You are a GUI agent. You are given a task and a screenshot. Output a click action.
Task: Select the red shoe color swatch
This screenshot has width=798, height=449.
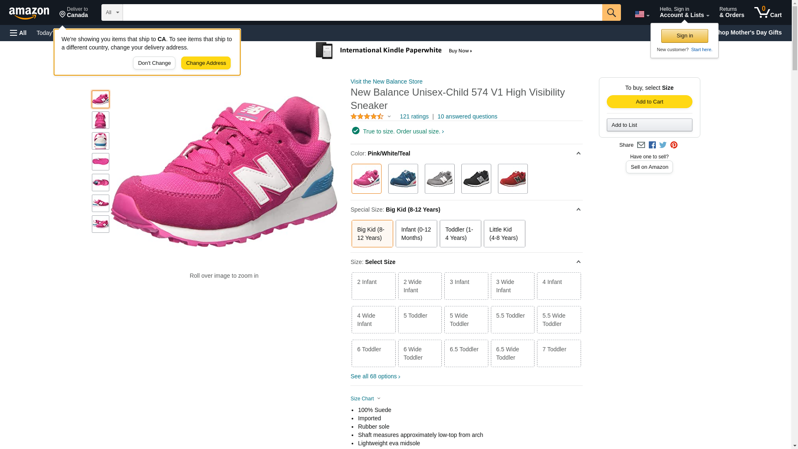pyautogui.click(x=512, y=179)
